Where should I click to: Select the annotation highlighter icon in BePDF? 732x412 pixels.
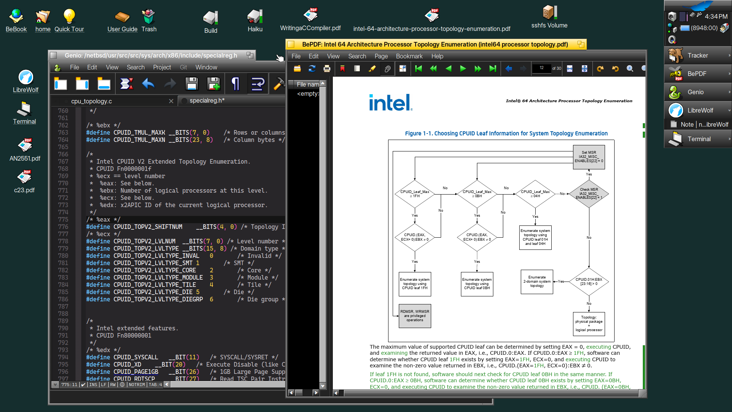372,69
